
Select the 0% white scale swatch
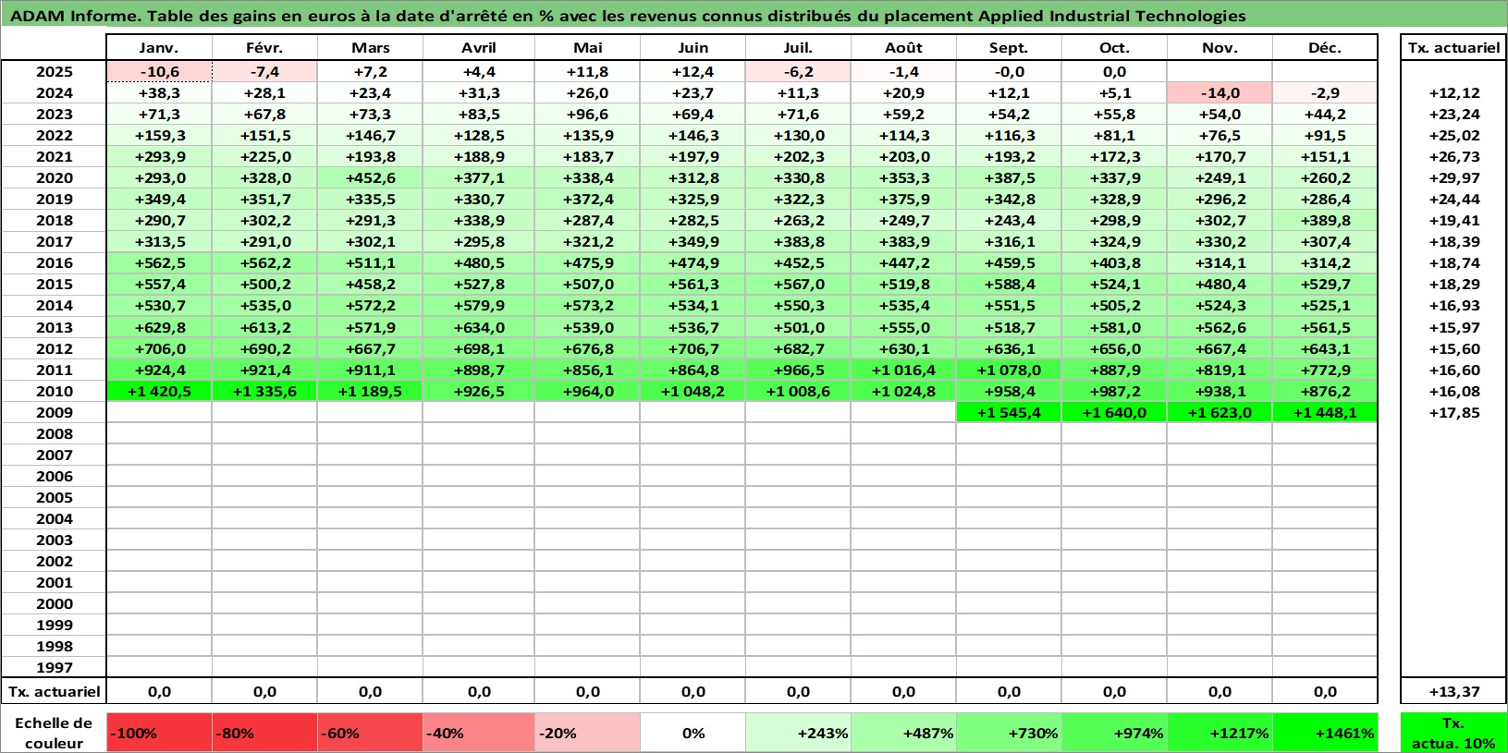[x=693, y=733]
